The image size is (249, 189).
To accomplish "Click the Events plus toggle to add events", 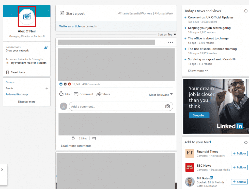I will pos(47,88).
